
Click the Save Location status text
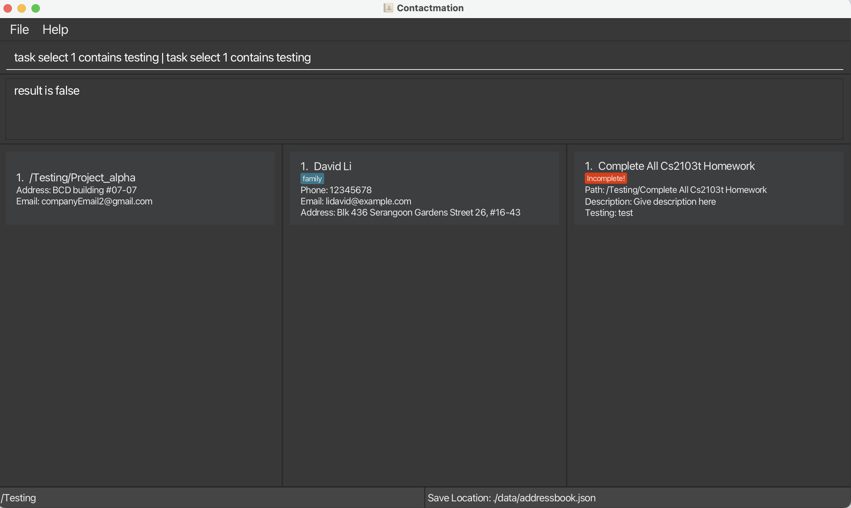pos(511,498)
